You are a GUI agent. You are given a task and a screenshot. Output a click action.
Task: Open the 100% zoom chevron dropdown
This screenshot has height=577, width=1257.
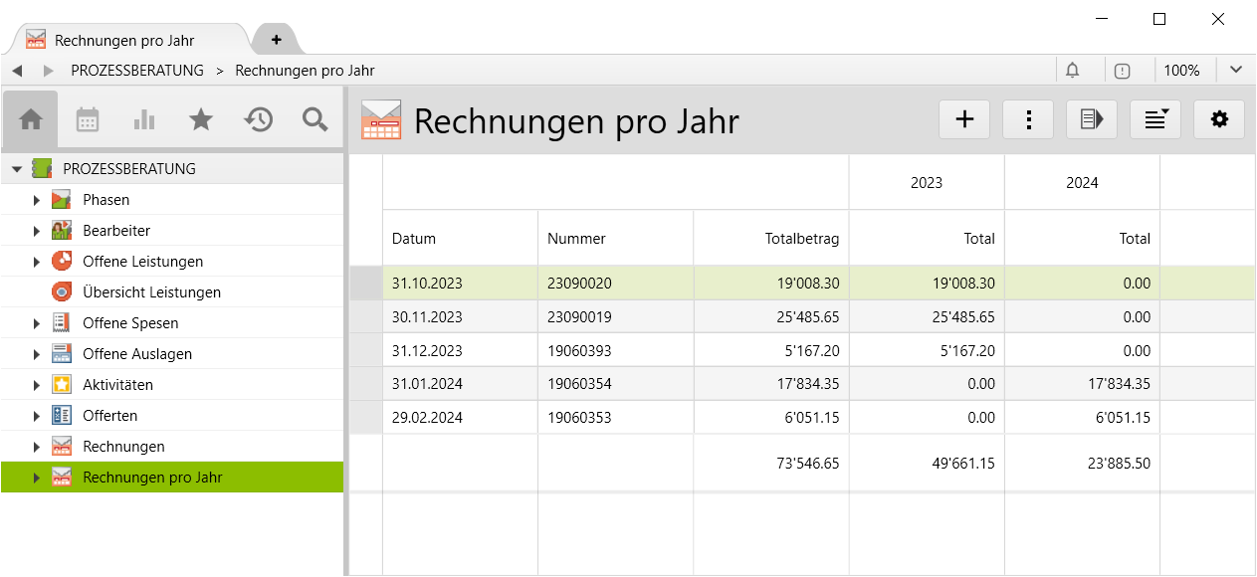tap(1236, 71)
